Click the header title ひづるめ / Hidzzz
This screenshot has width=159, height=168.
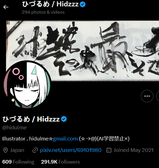[50, 4]
